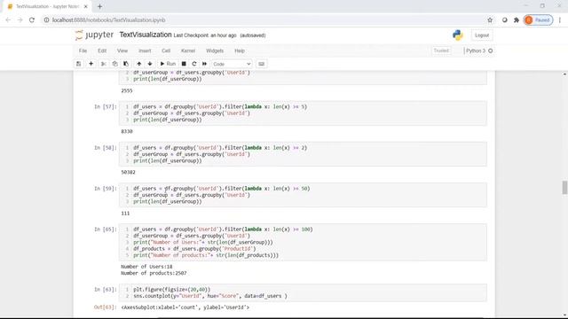Click the extension icon beside bookmark star
The width and height of the screenshot is (568, 319).
(x=505, y=19)
